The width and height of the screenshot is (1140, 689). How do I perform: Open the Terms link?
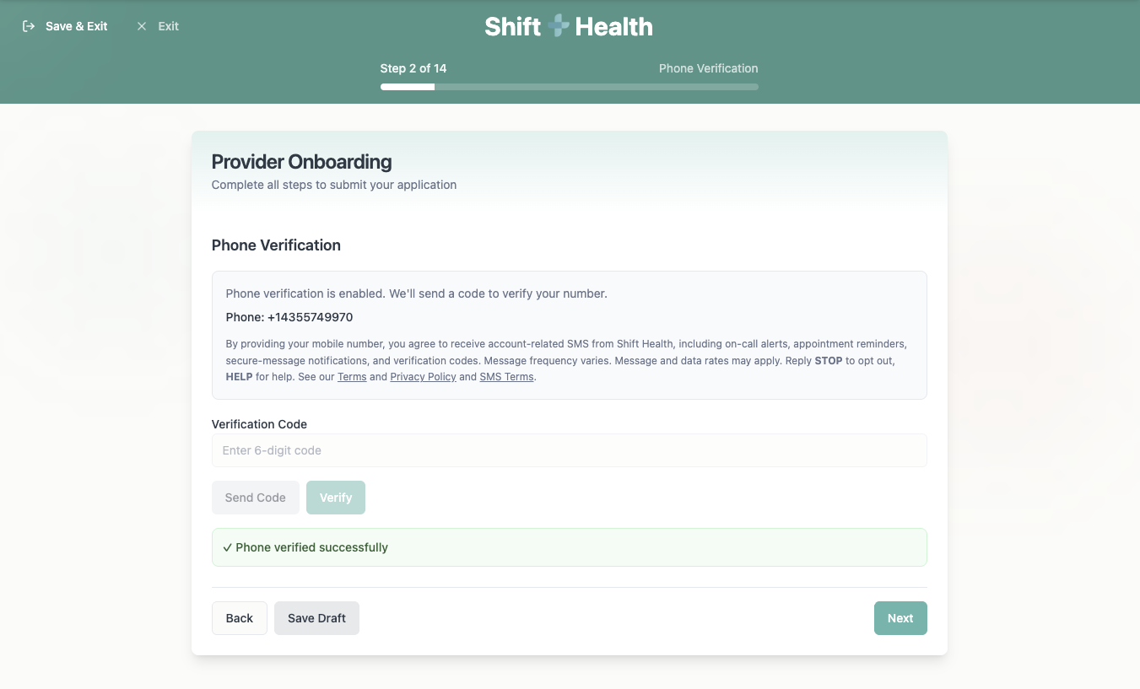352,377
